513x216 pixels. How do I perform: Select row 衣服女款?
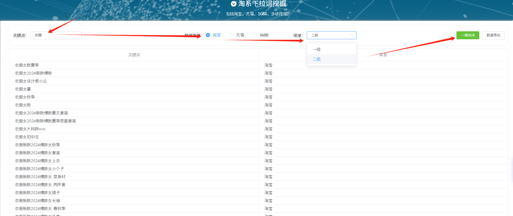coord(258,105)
